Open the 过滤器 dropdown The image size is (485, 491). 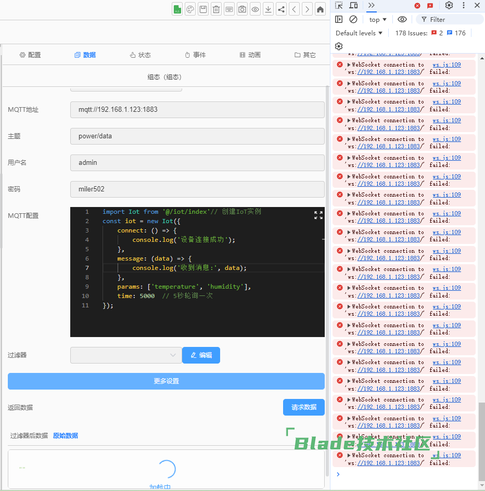(x=126, y=355)
